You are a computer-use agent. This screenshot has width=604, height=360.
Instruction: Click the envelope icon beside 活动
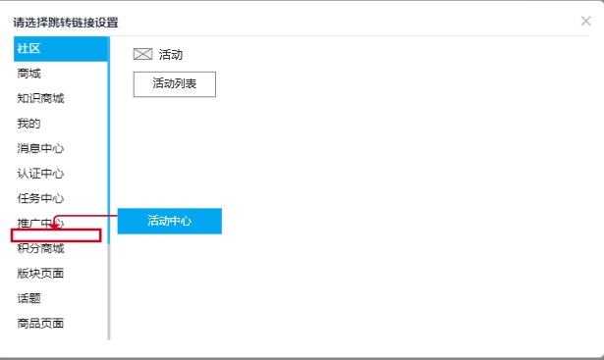[143, 54]
